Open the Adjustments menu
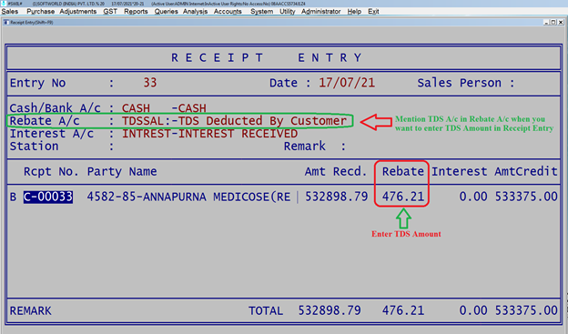 (78, 11)
